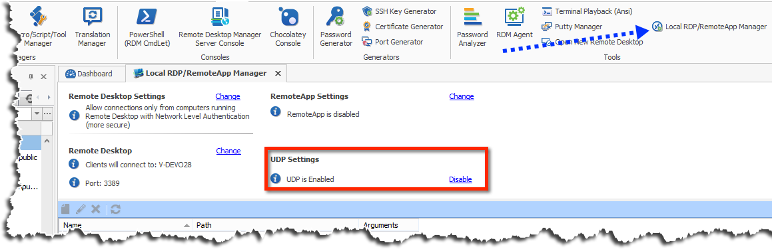
Task: Open the Password Generator
Action: (336, 27)
